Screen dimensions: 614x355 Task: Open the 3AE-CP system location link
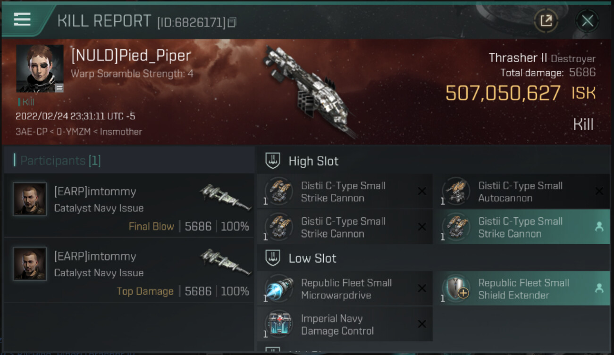coord(30,132)
